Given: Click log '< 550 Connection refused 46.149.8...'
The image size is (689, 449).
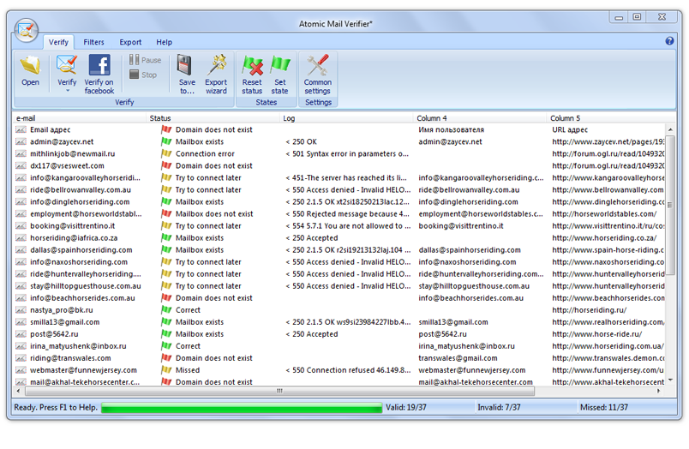Looking at the screenshot, I should (348, 370).
